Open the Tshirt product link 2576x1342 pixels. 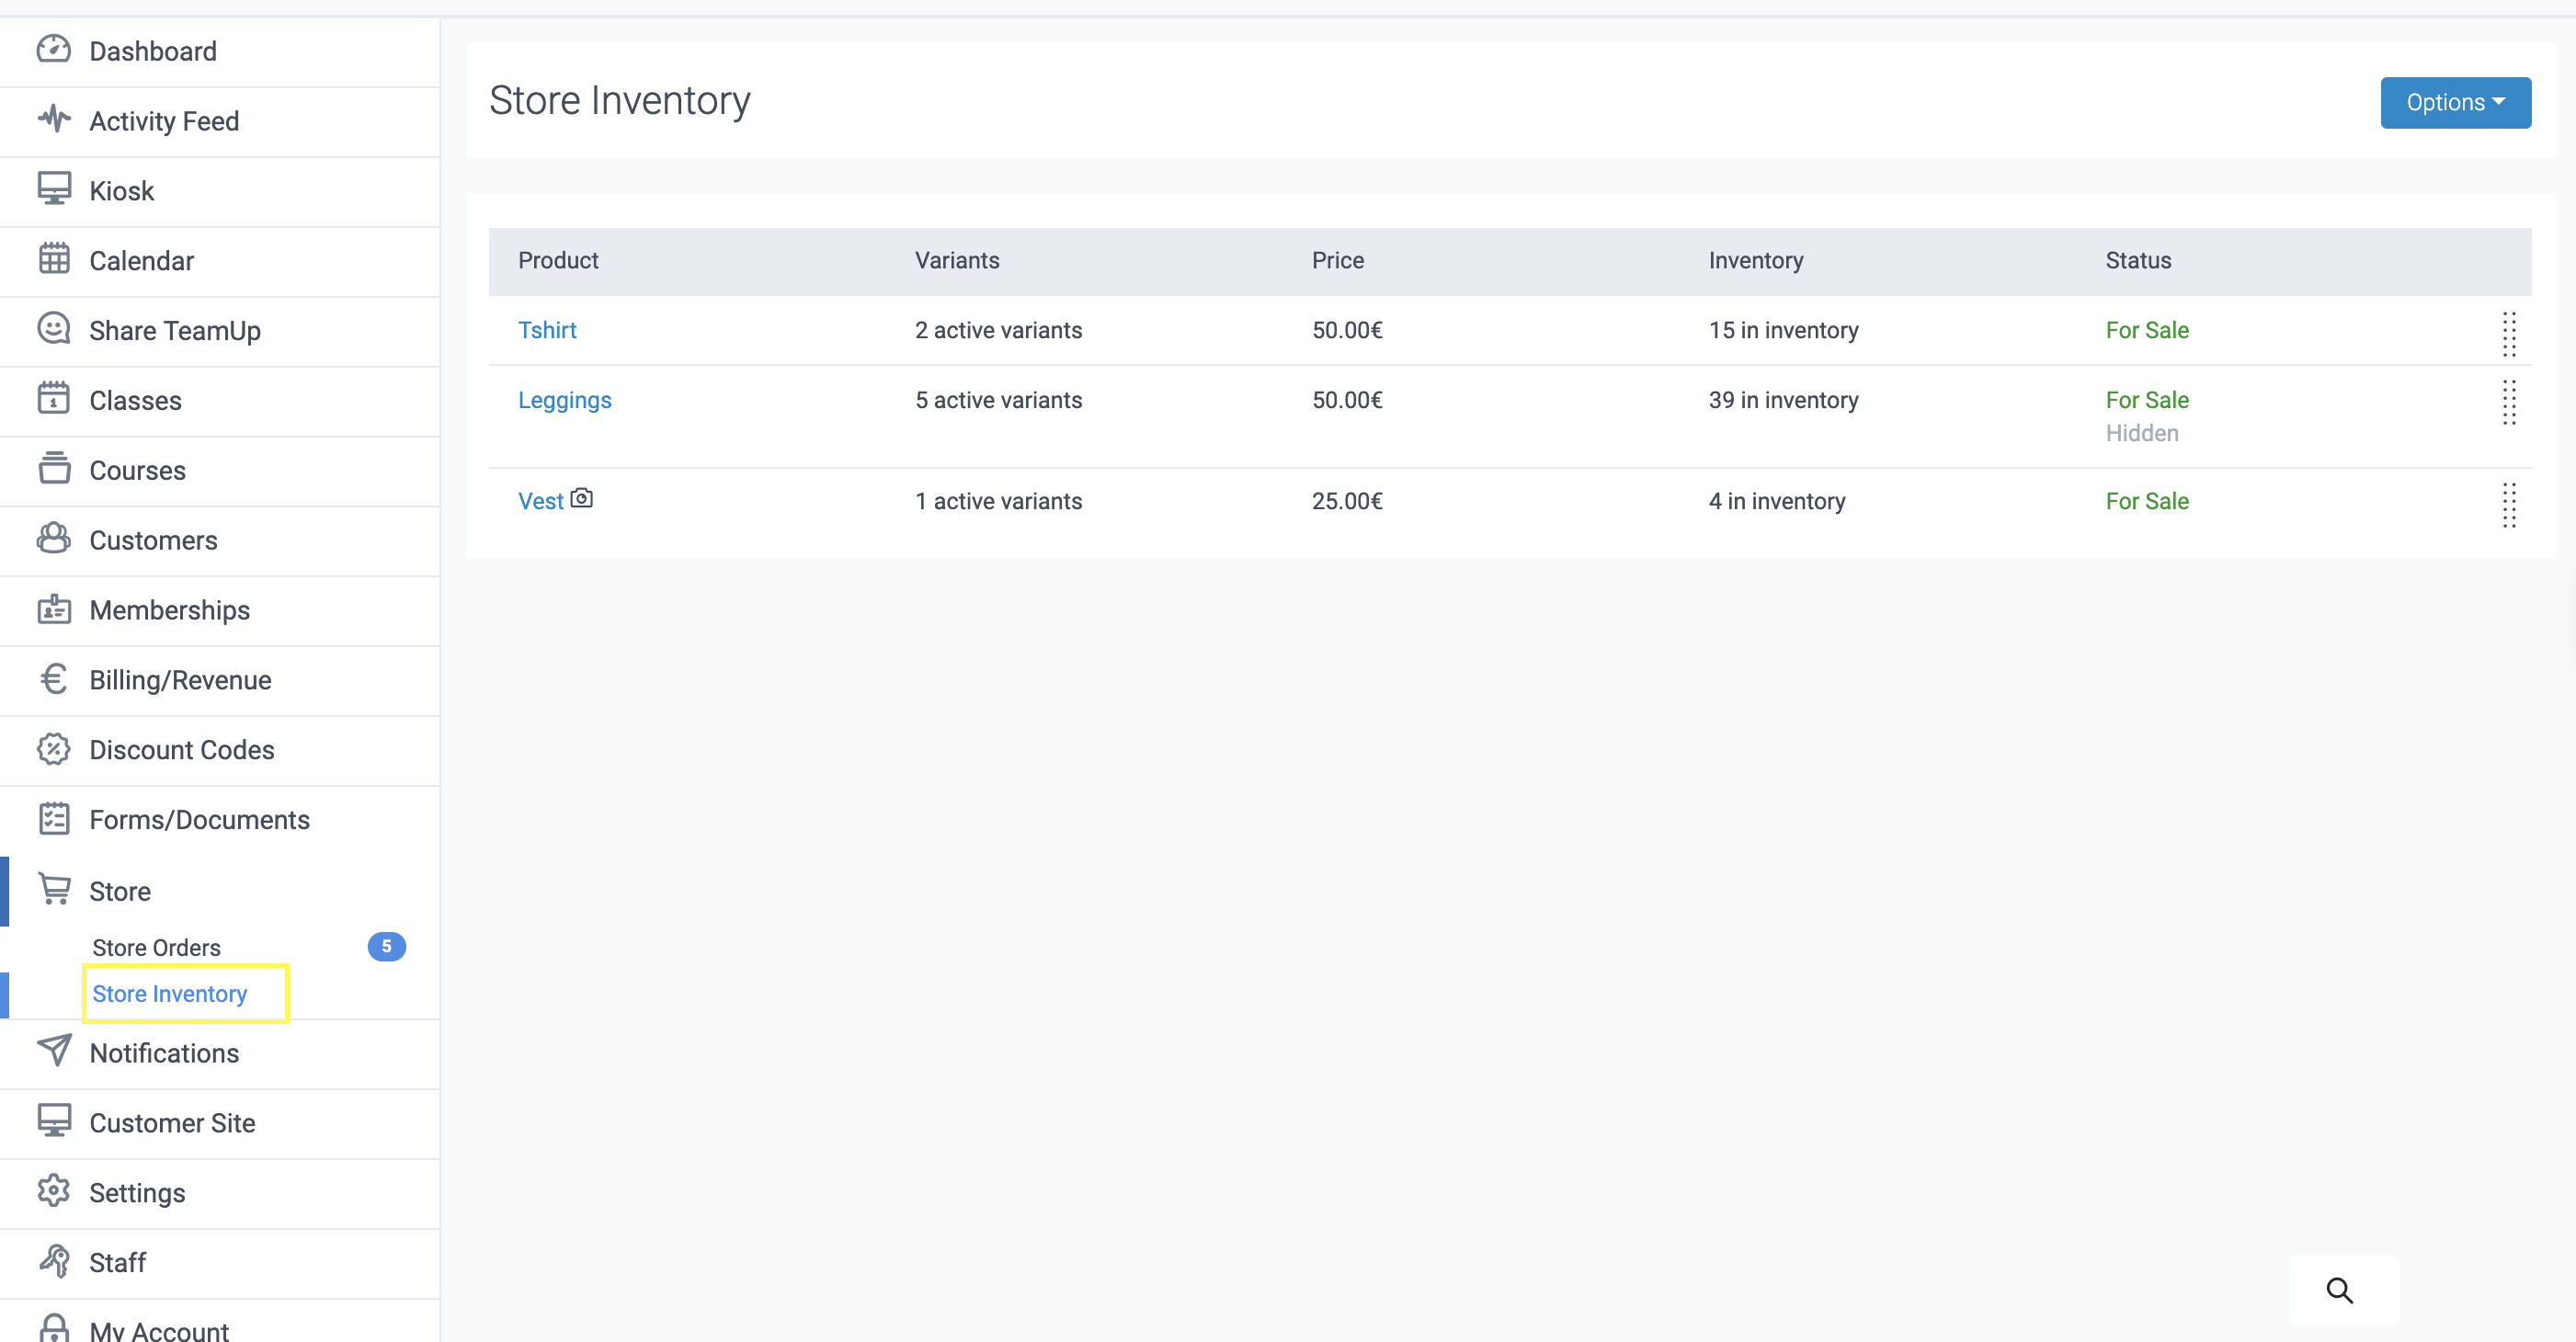tap(547, 330)
